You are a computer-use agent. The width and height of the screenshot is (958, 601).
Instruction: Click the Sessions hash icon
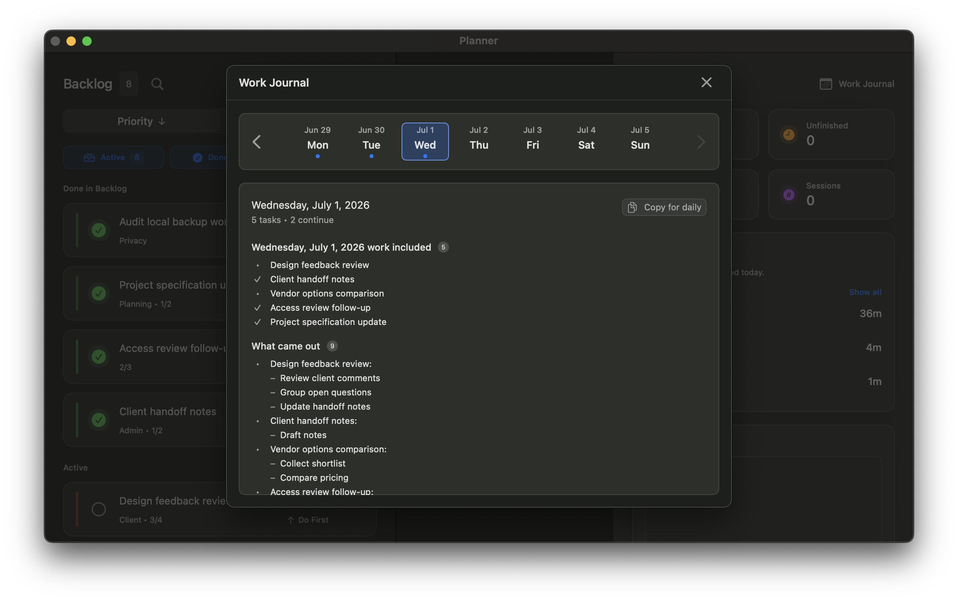coord(789,195)
